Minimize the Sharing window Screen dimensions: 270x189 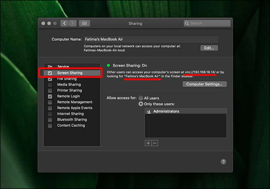click(x=49, y=23)
